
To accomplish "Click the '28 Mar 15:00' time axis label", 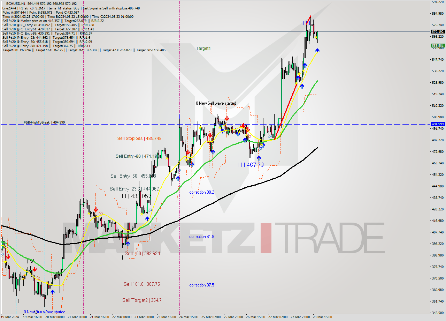I will click(322, 317).
